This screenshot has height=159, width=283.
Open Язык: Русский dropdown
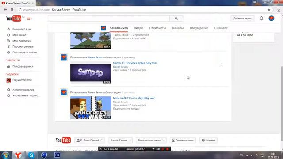coord(90,140)
